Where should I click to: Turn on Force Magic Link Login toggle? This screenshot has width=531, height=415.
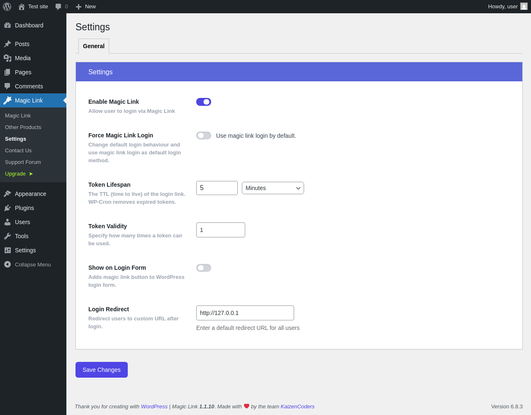(x=204, y=136)
